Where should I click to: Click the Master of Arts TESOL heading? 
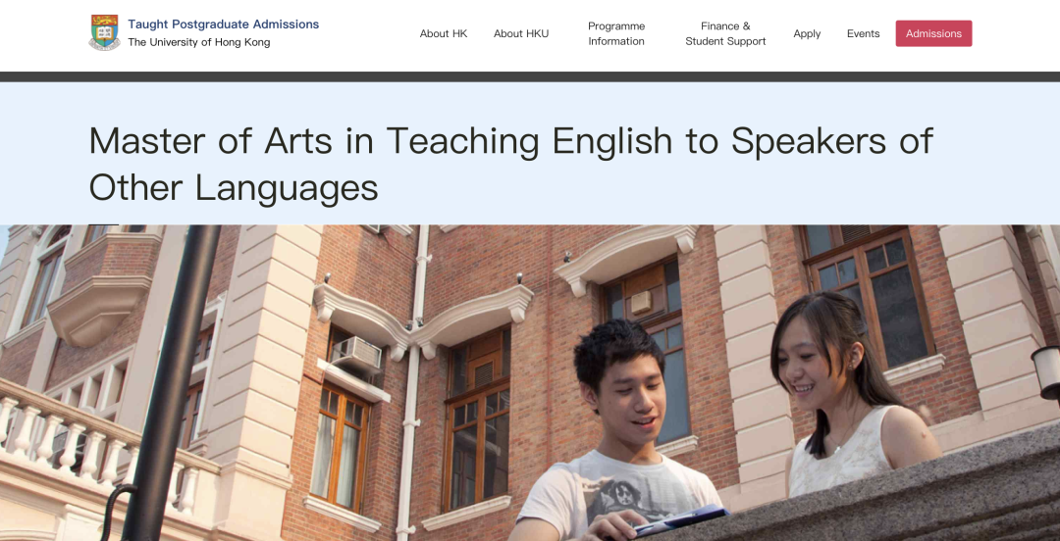click(x=510, y=163)
